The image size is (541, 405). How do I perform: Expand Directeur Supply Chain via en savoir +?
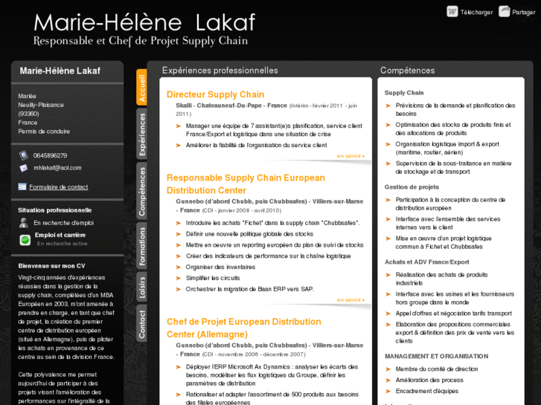[351, 156]
